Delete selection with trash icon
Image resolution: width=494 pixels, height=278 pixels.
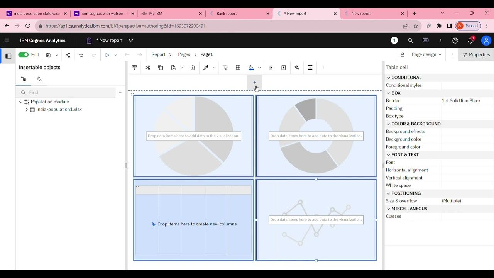[x=193, y=68]
